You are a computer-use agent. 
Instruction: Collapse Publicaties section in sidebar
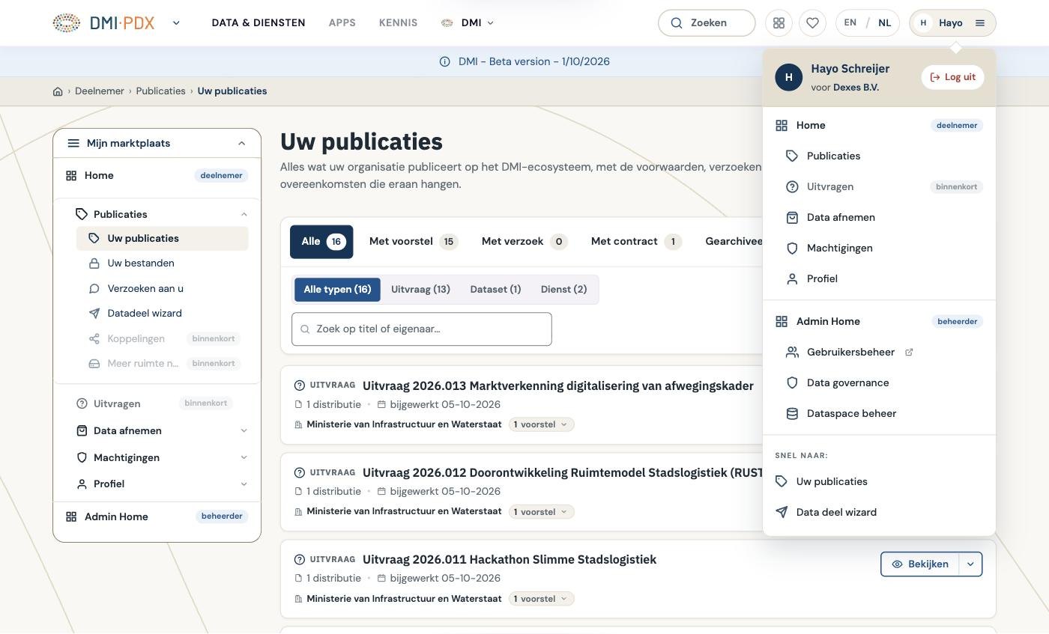point(244,214)
